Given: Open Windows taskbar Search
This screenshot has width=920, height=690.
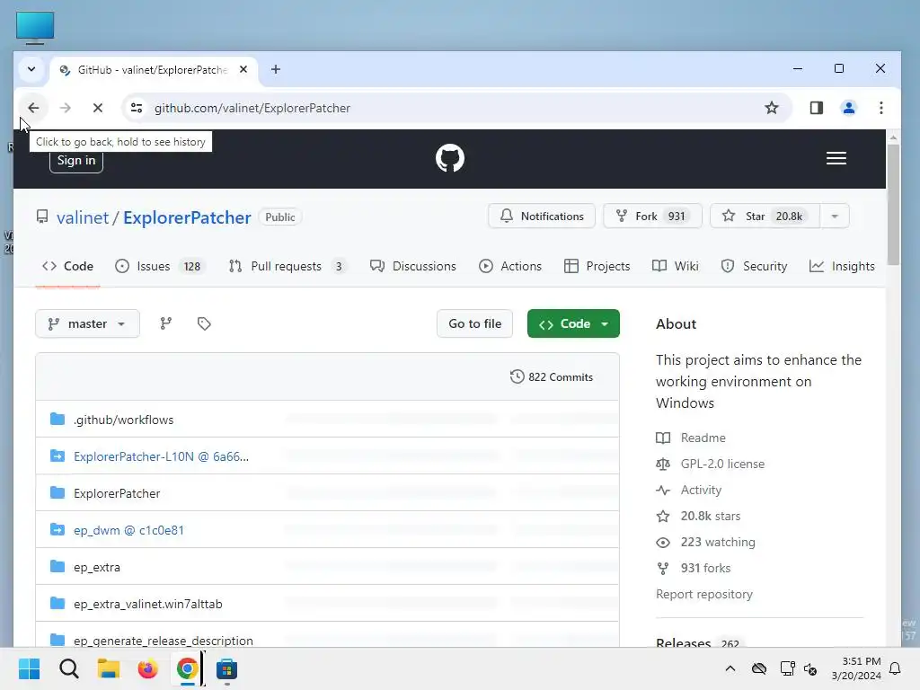Looking at the screenshot, I should 68,668.
